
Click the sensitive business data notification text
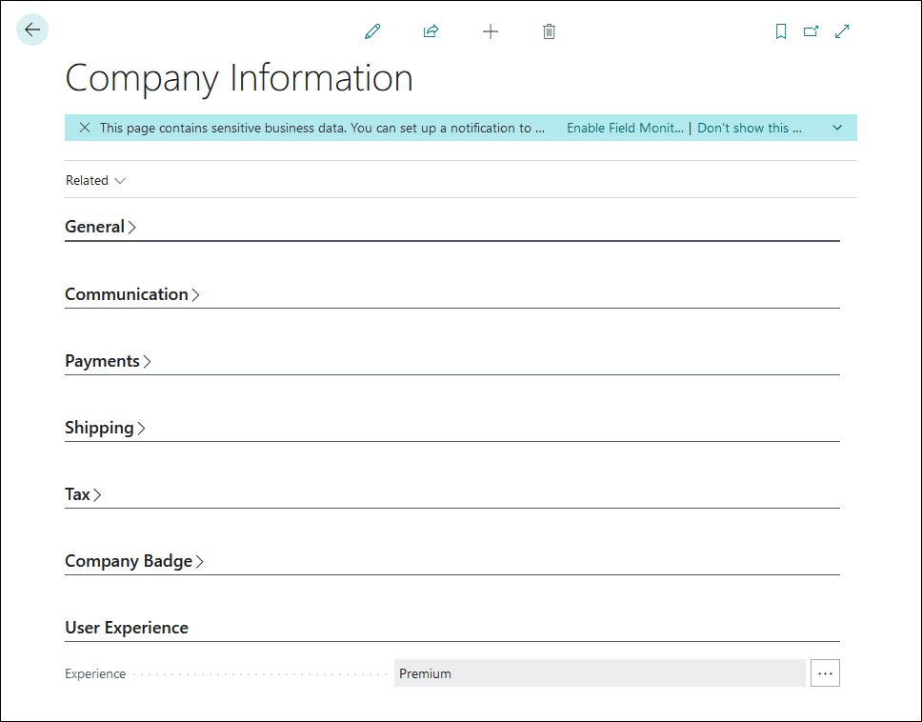click(322, 129)
